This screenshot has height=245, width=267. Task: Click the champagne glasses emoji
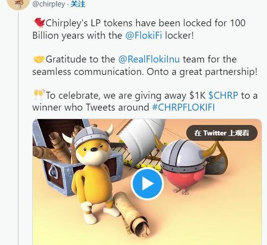tap(39, 94)
